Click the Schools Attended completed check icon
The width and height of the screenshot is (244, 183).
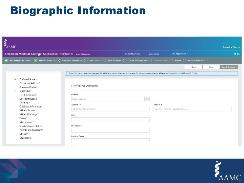click(36, 61)
